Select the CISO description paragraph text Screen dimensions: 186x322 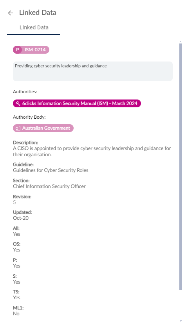pyautogui.click(x=92, y=151)
